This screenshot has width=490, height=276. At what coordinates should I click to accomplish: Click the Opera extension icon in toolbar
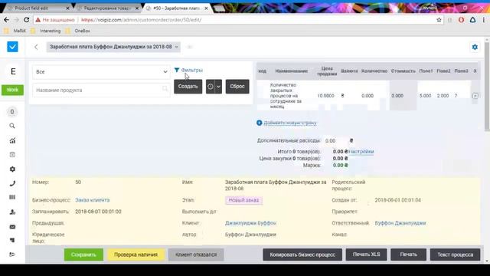(461, 20)
